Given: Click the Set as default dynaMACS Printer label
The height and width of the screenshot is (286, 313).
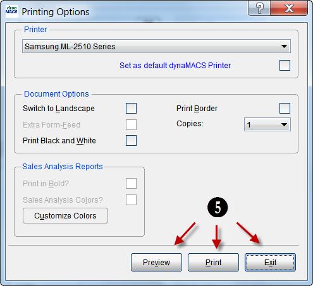Looking at the screenshot, I should [175, 66].
